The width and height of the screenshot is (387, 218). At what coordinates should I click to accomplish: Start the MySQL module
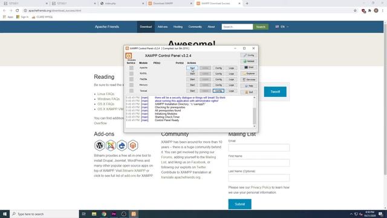click(x=192, y=74)
